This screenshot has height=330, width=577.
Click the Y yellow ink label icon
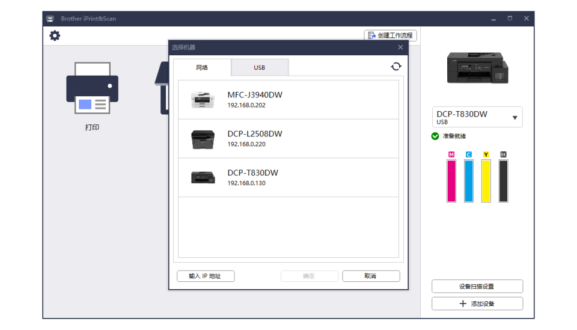pos(486,154)
